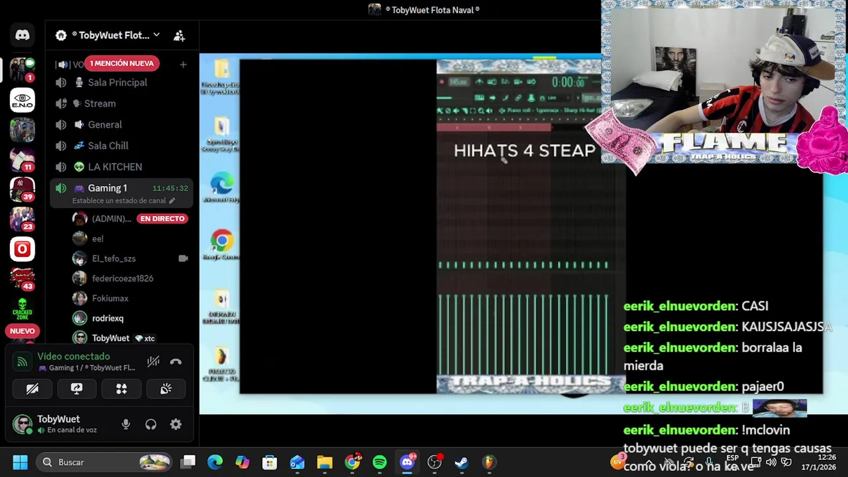The width and height of the screenshot is (848, 477).
Task: Open Spotify from taskbar
Action: [380, 462]
